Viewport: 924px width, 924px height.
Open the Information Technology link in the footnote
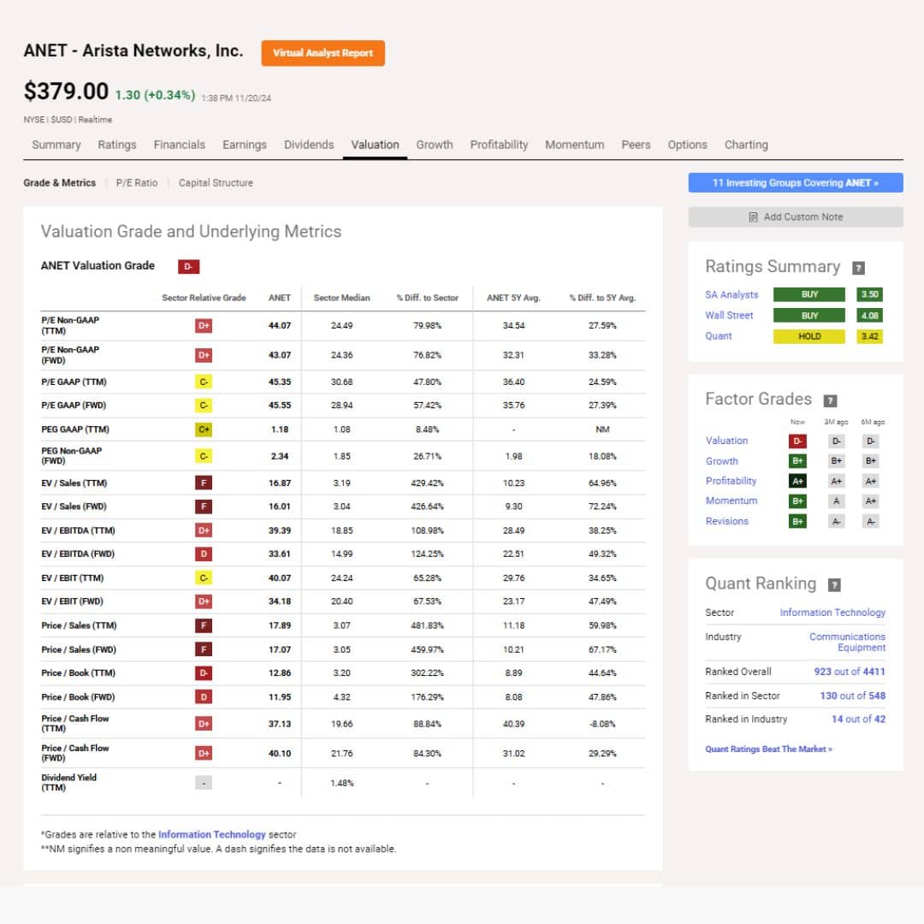212,834
